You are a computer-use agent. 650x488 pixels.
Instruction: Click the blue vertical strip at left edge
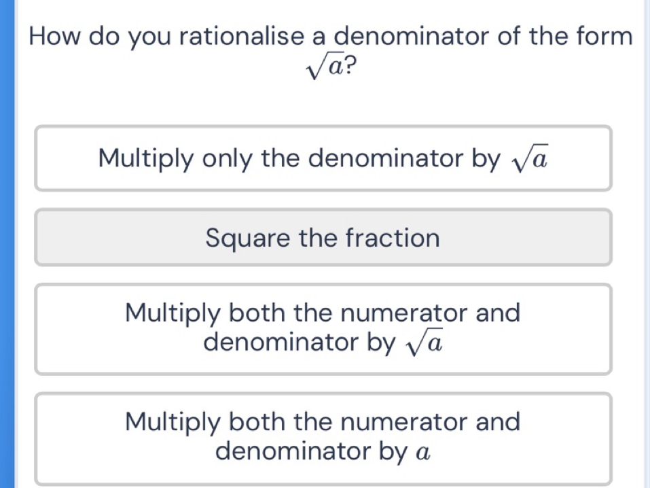click(x=7, y=244)
